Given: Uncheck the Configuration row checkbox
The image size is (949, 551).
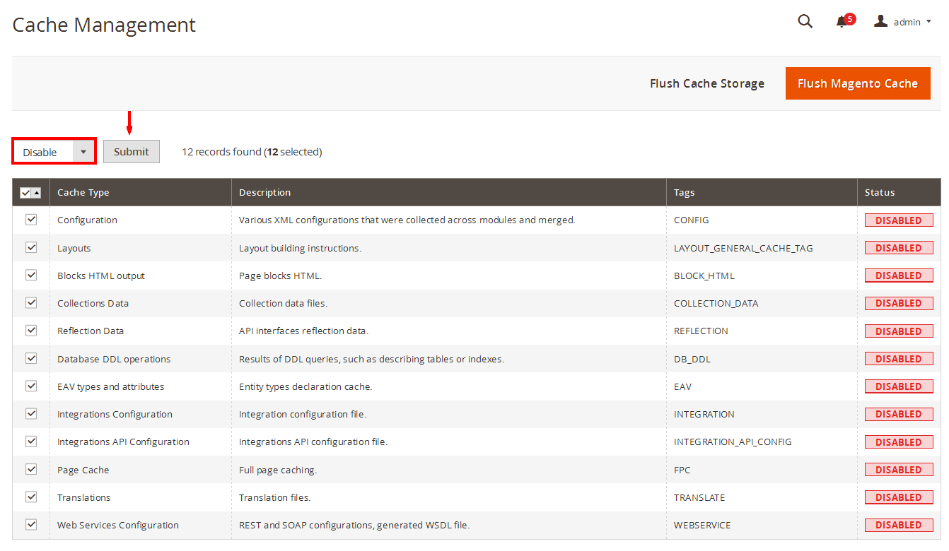Looking at the screenshot, I should tap(31, 220).
